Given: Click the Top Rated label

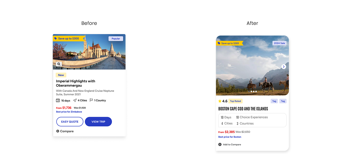Looking at the screenshot, I should tap(235, 101).
